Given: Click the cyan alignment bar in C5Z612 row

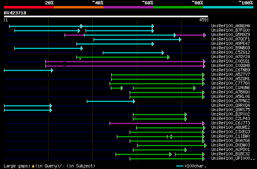Looking at the screenshot, I should [133, 53].
